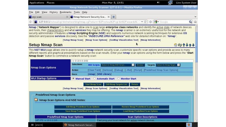Open the Help menu

tap(84, 12)
